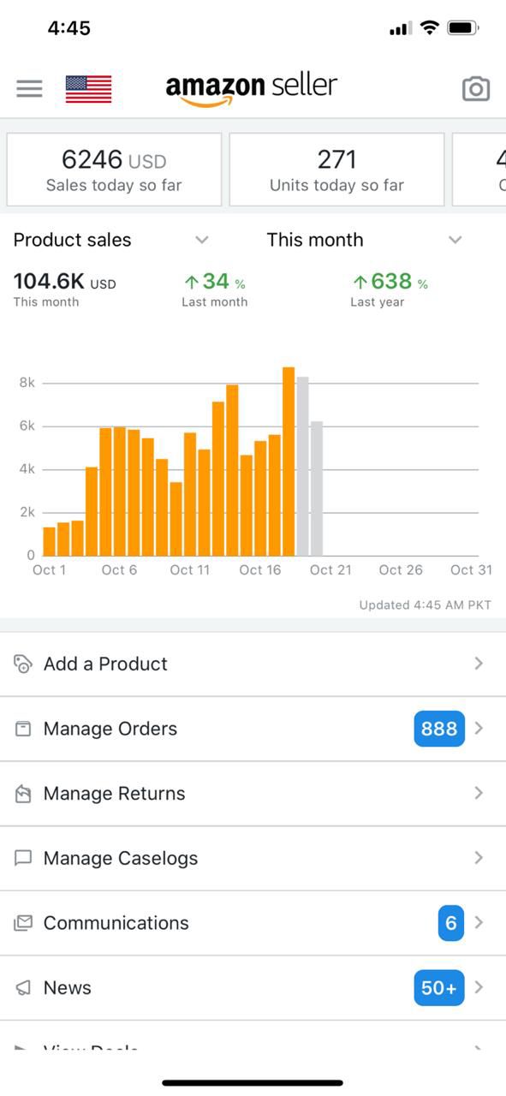Tap the Manage Returns icon

23,794
